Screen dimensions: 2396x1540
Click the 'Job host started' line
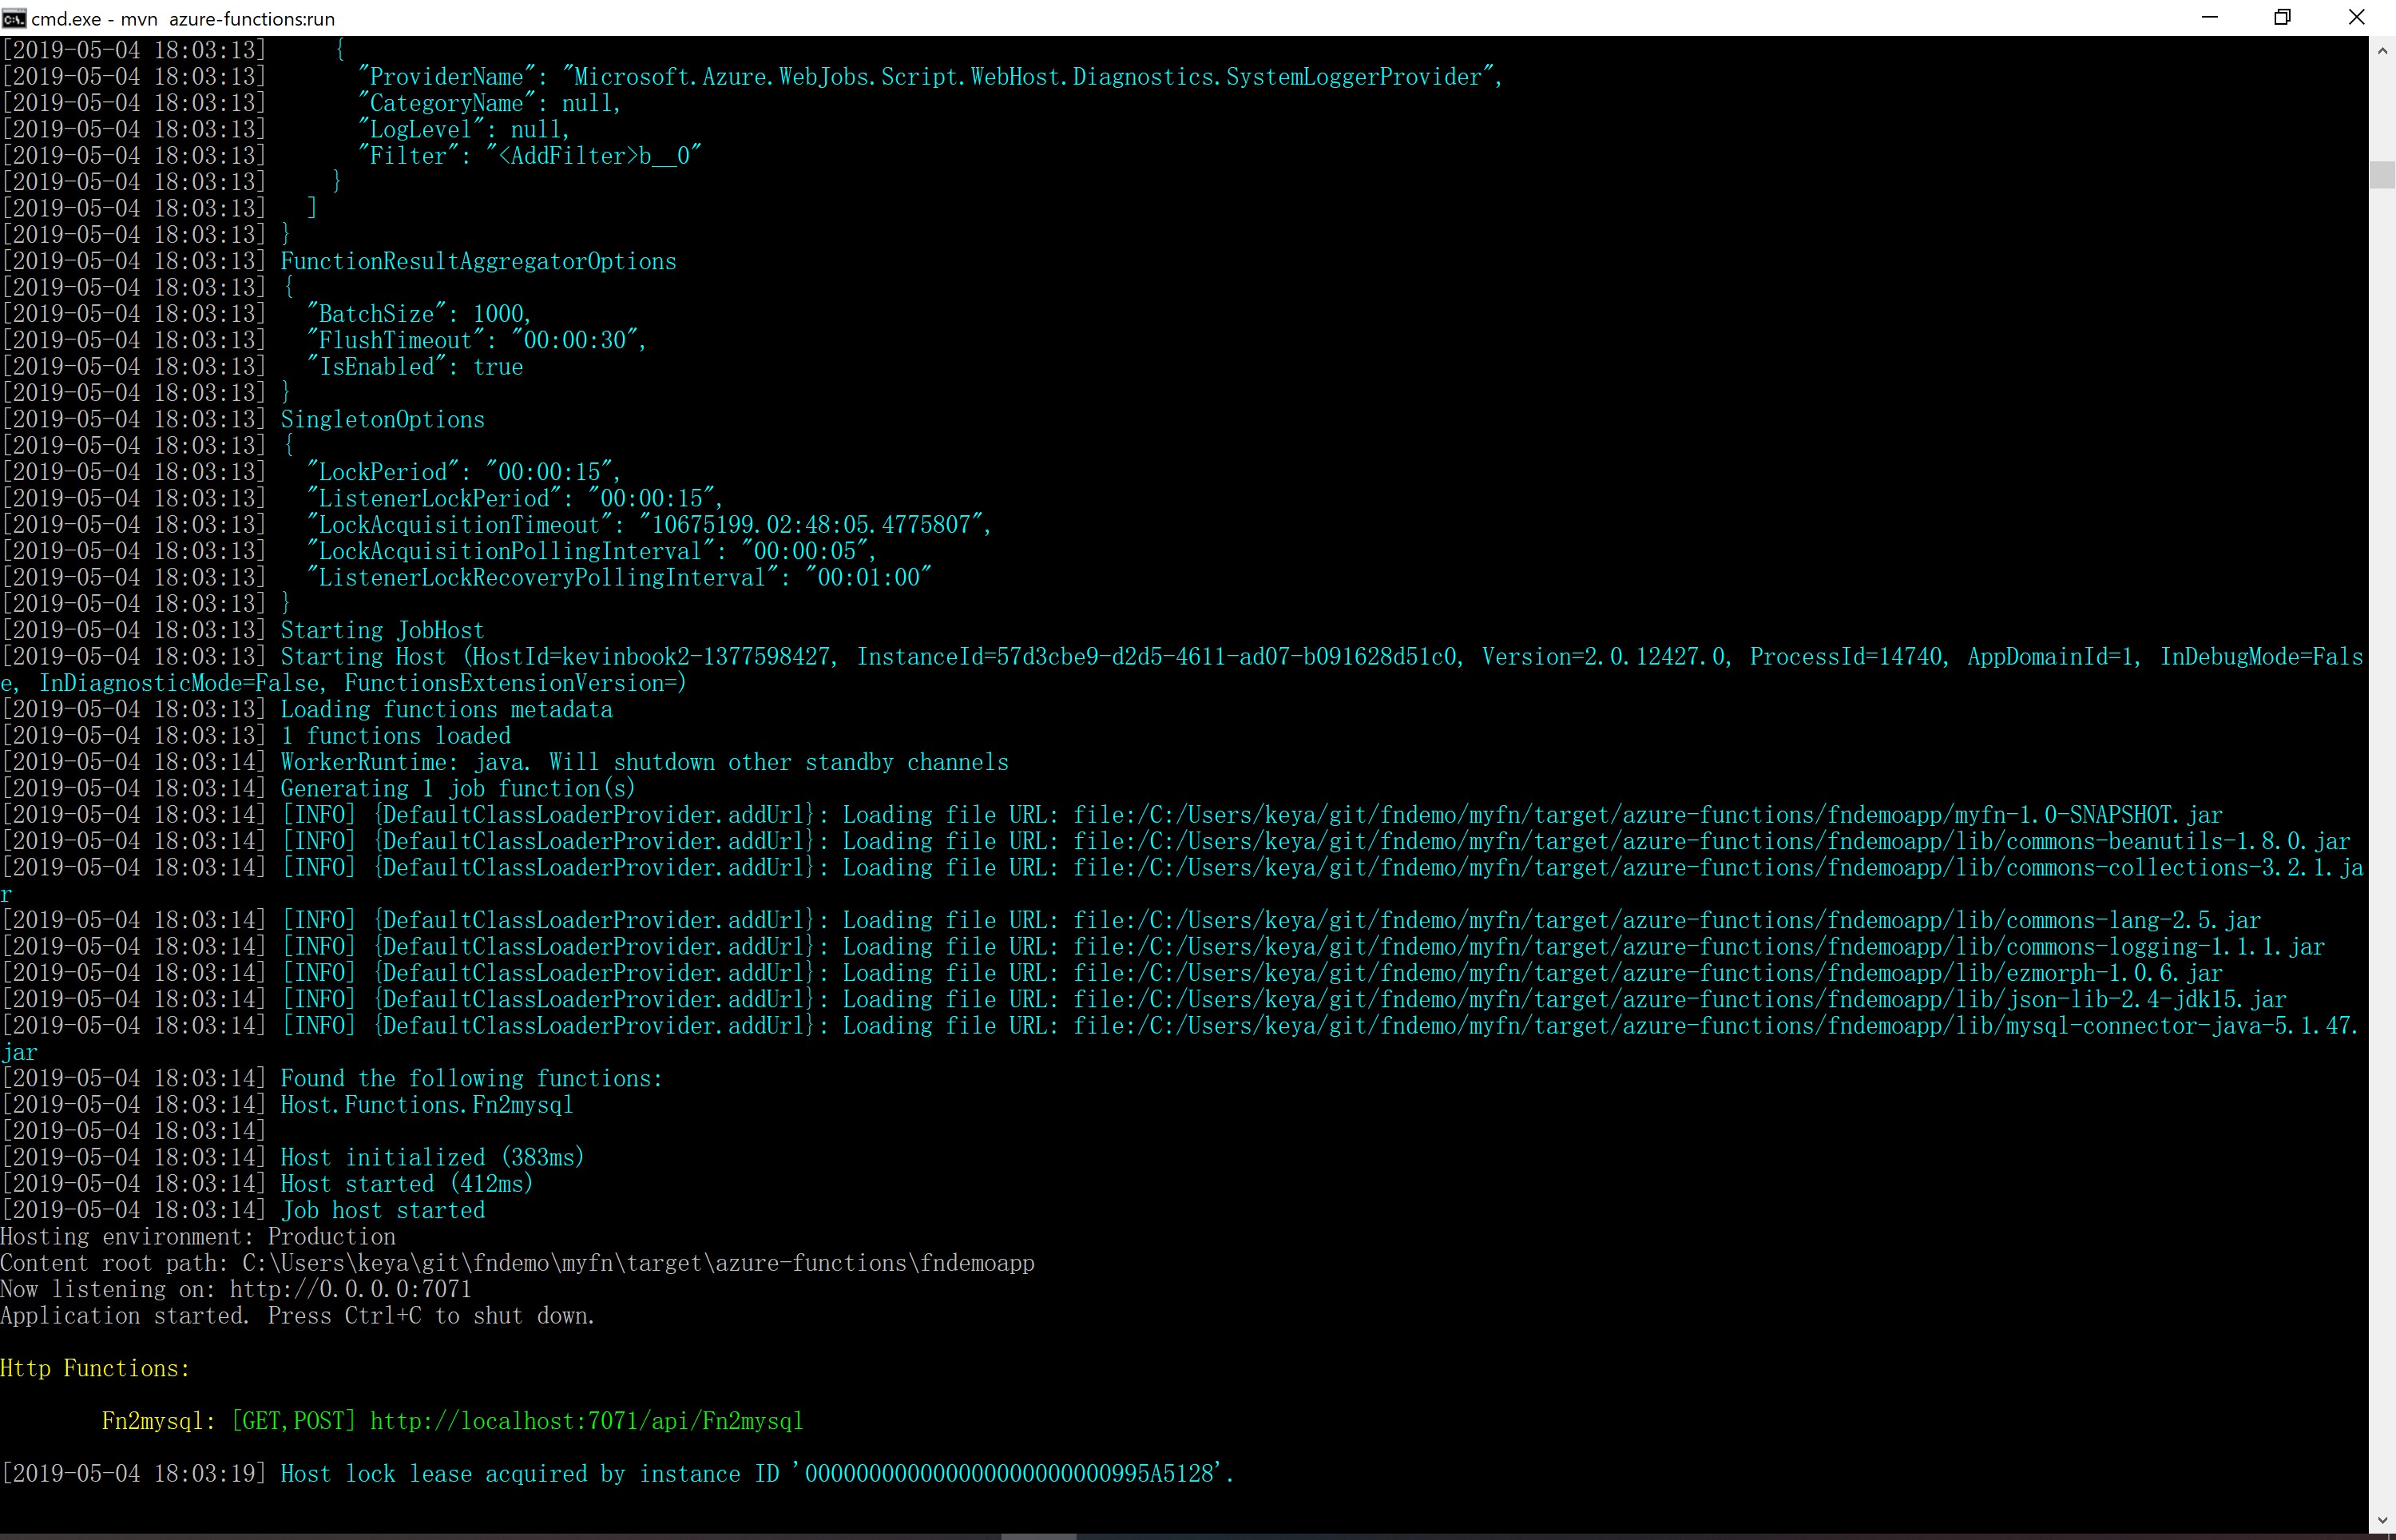coord(243,1210)
